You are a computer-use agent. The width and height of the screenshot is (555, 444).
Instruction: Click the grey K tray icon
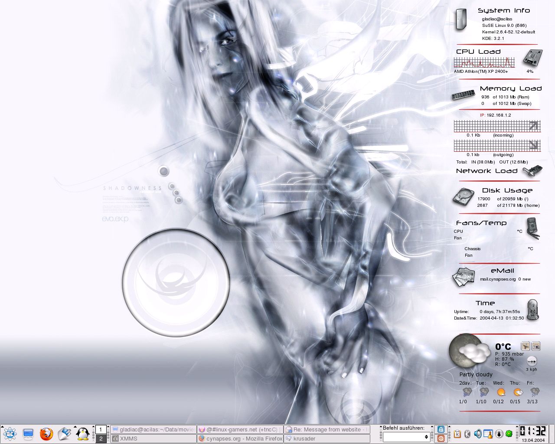coord(467,434)
